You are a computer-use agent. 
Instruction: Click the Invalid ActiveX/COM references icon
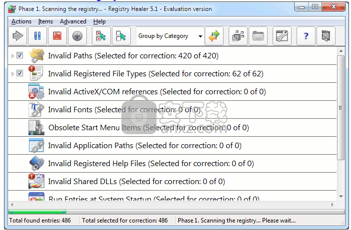36,91
